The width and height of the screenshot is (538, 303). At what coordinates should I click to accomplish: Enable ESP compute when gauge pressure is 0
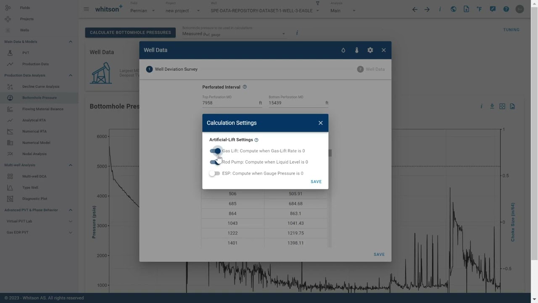214,173
